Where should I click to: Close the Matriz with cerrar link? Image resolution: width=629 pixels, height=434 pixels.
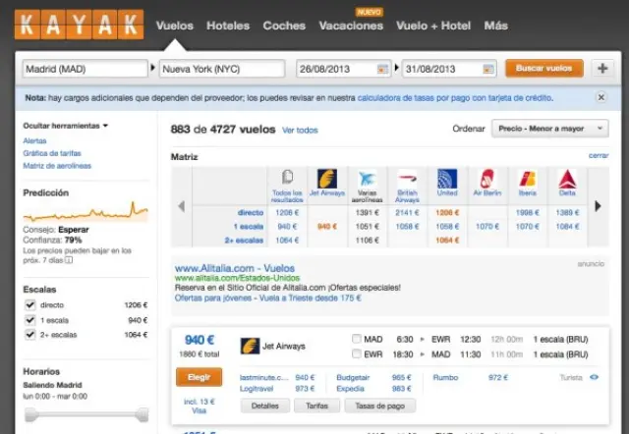click(x=599, y=155)
